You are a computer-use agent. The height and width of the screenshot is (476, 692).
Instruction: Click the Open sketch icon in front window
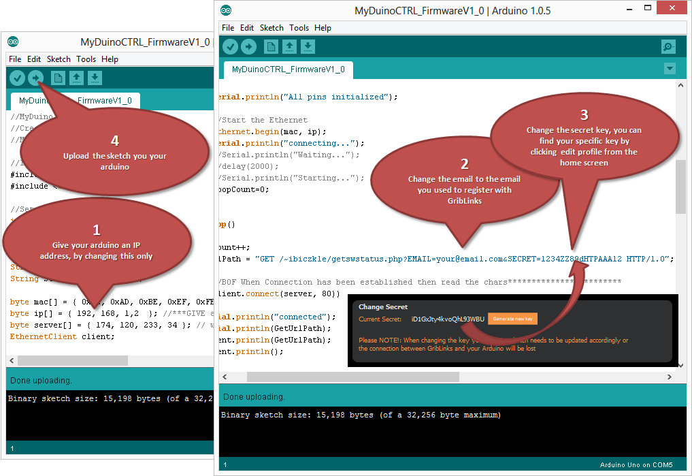click(289, 47)
